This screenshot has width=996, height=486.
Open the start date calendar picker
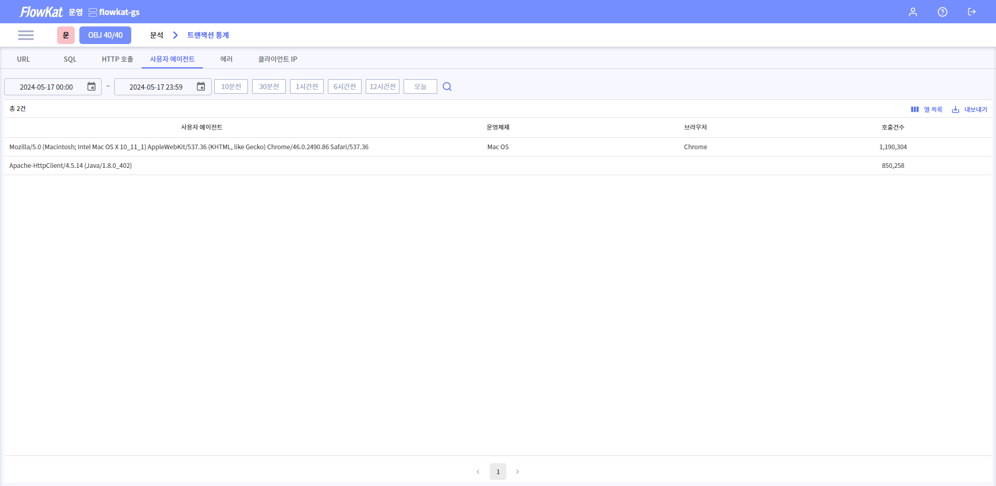tap(91, 87)
